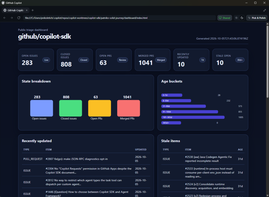Select row #2807 fix(go) JSON-RPC diagnostics
This screenshot has height=197, width=269.
[x=86, y=159]
